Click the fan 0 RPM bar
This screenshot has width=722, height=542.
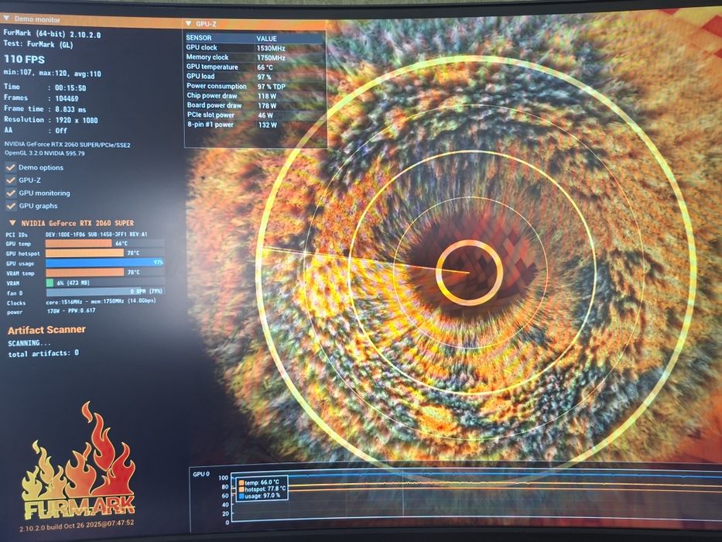click(x=104, y=292)
